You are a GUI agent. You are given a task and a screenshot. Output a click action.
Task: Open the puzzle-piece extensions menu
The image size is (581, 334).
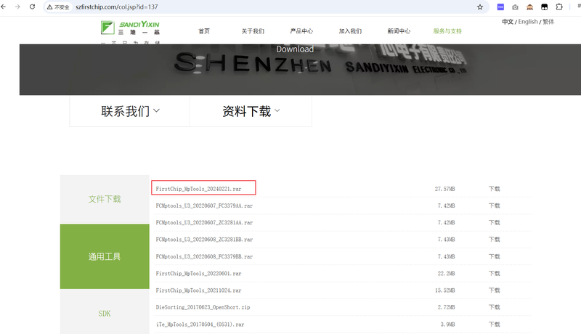click(559, 7)
